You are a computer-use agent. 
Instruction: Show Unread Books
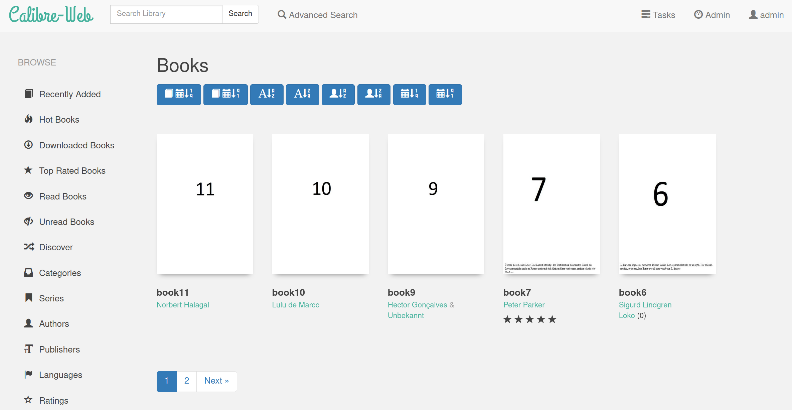coord(66,222)
